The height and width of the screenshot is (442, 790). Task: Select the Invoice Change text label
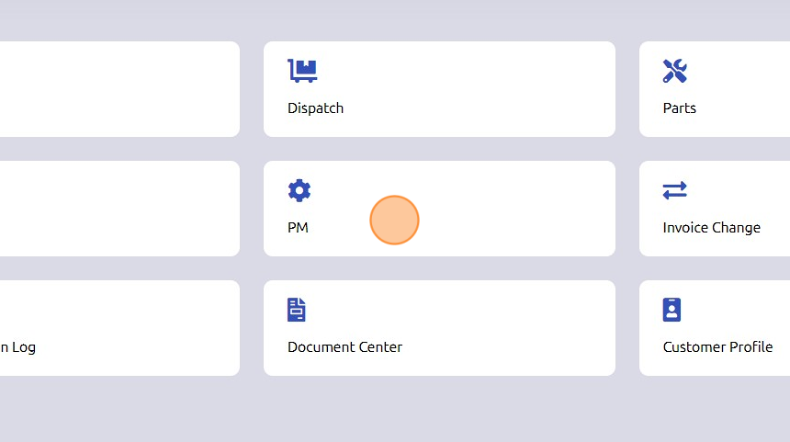[711, 228]
